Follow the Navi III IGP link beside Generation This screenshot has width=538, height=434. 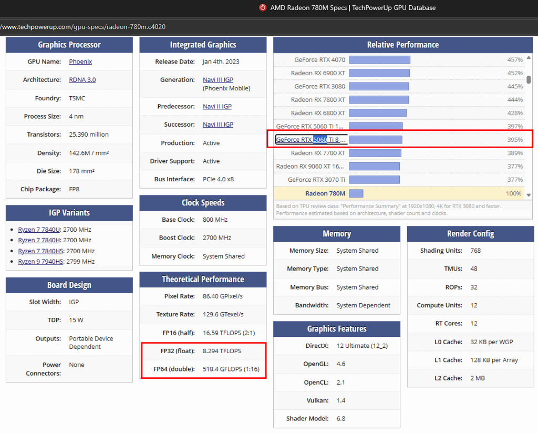pos(218,80)
